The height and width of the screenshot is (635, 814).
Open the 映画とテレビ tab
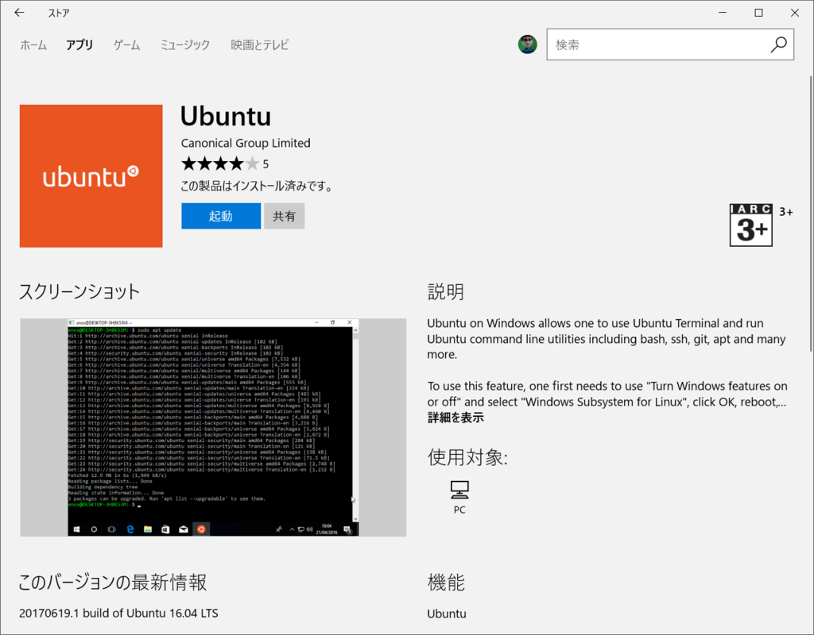(260, 45)
